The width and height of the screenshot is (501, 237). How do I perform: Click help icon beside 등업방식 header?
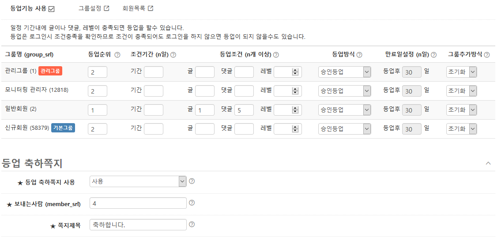[x=359, y=55]
